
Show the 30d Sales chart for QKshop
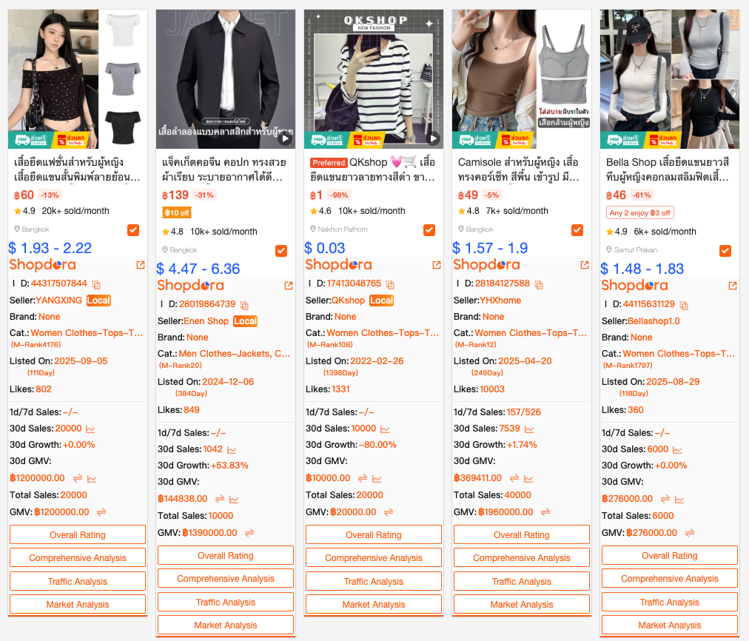click(x=385, y=429)
